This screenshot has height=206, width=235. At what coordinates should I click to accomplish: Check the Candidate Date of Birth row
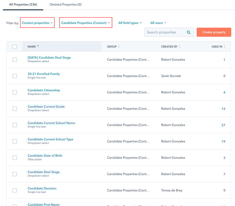point(15,158)
